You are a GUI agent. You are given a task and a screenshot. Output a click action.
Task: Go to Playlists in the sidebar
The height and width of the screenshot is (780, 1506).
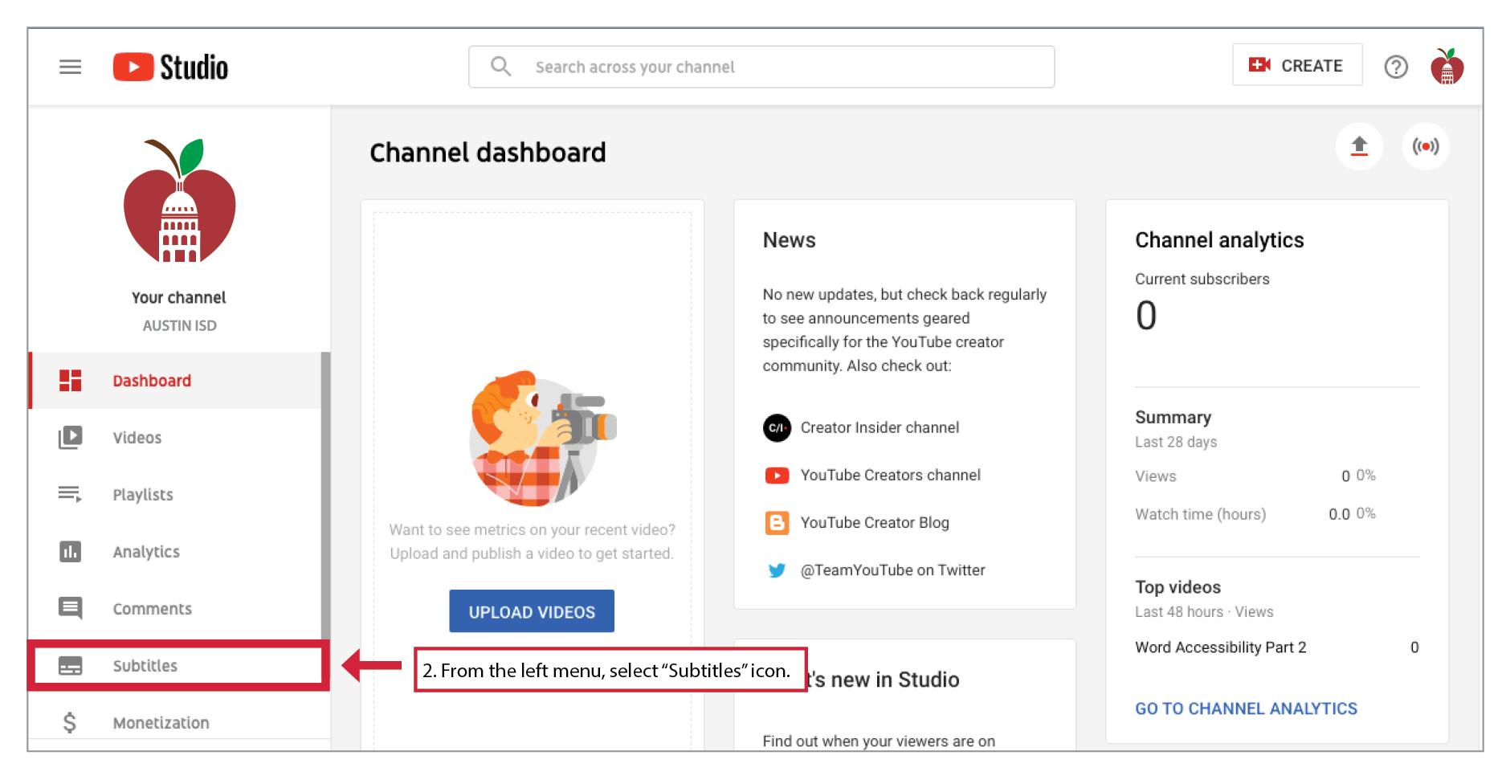pyautogui.click(x=143, y=495)
